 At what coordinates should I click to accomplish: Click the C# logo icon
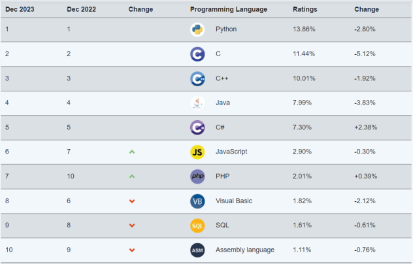click(x=197, y=127)
